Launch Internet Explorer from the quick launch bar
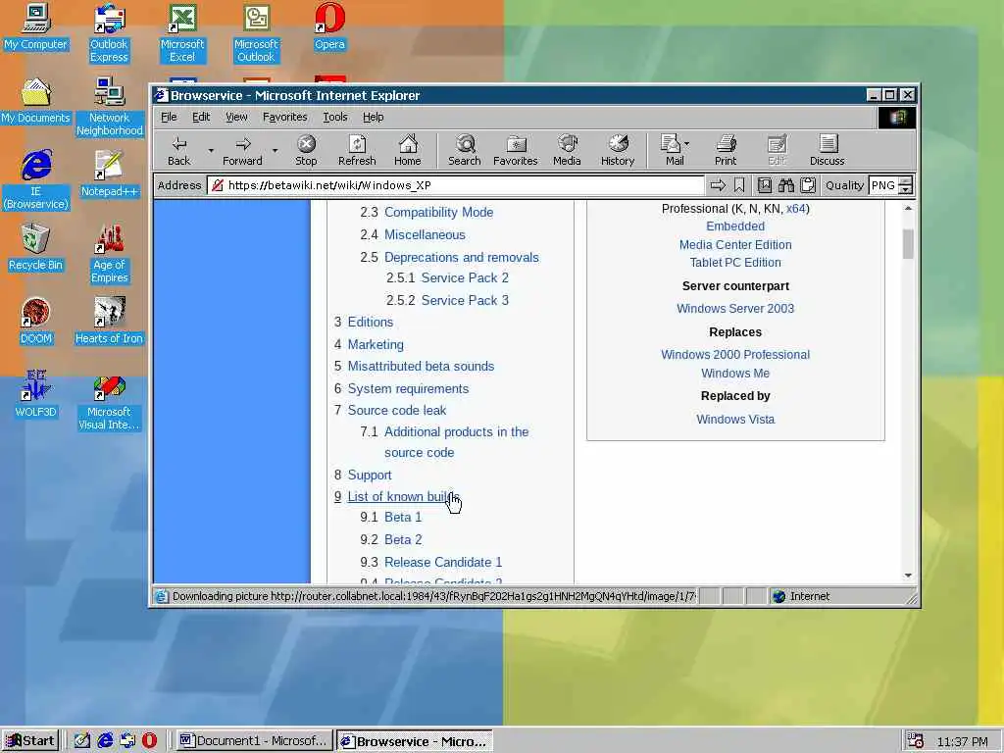 pyautogui.click(x=104, y=741)
